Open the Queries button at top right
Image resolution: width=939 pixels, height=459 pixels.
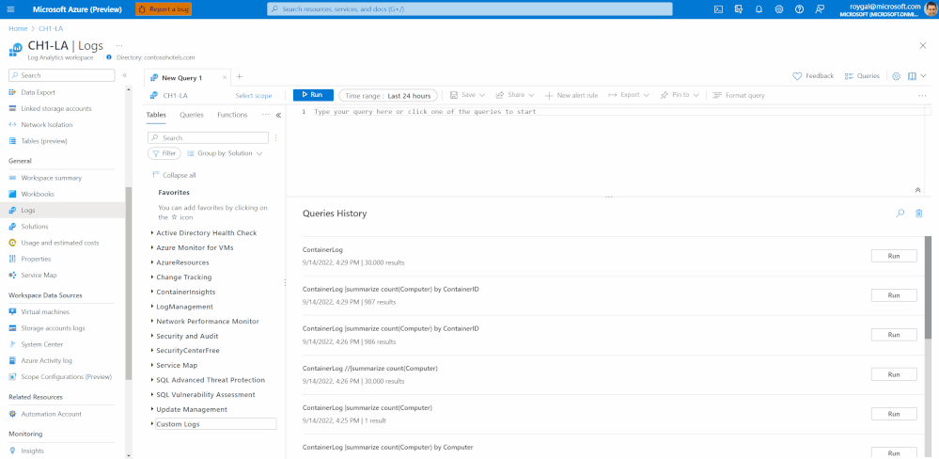pyautogui.click(x=862, y=76)
